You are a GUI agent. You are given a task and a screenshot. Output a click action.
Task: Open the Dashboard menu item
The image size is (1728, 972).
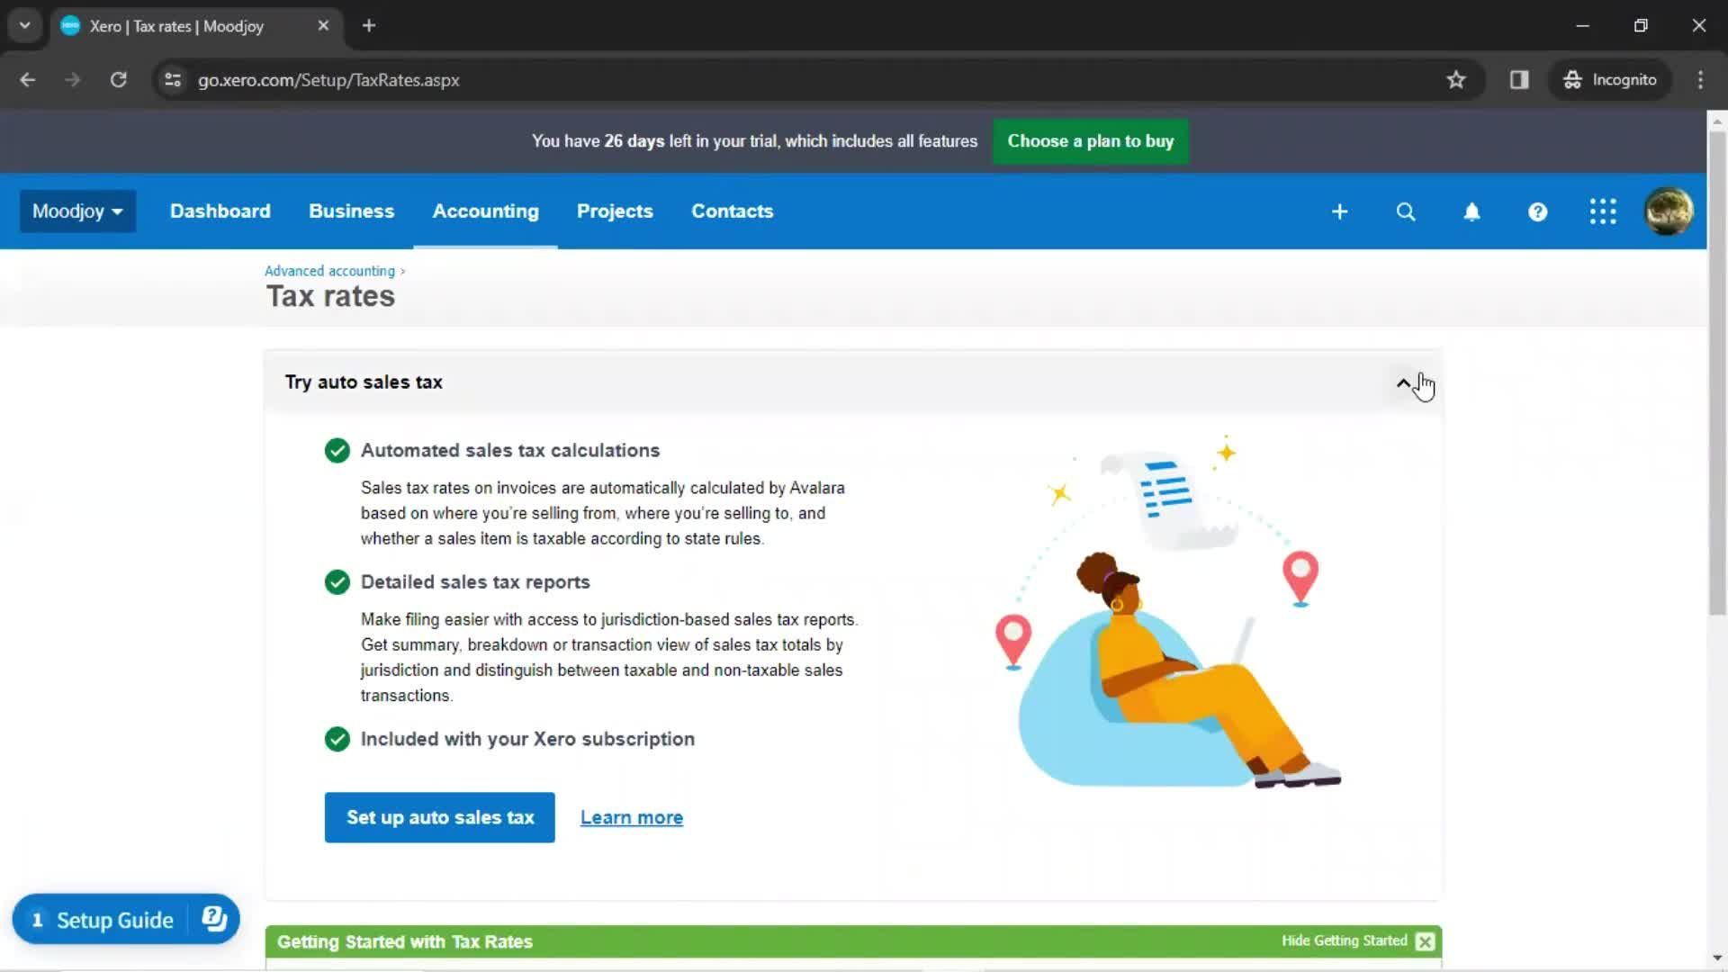point(220,211)
